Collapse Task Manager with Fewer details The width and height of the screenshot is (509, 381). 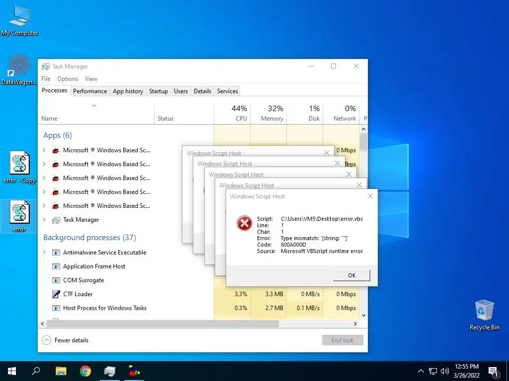click(x=65, y=340)
